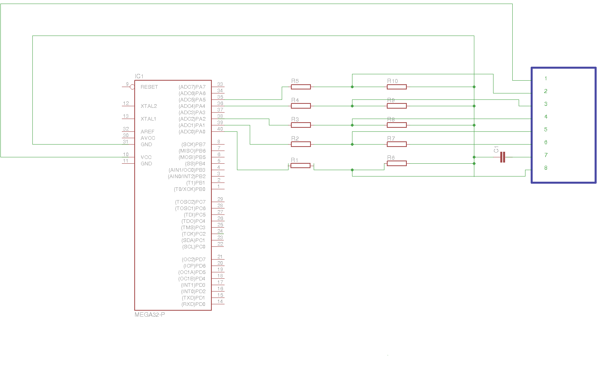
Task: Click the (ICP)PD6 pin label
Action: (194, 266)
